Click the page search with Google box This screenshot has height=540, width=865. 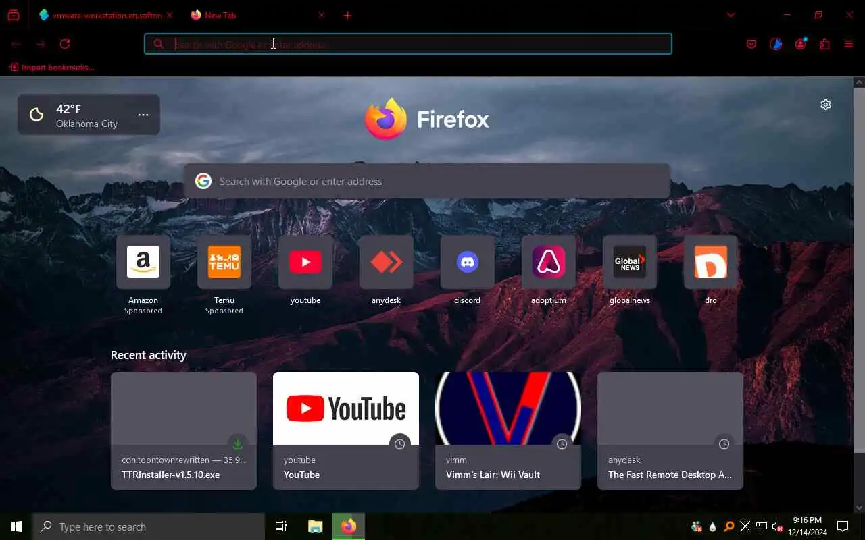click(x=427, y=181)
